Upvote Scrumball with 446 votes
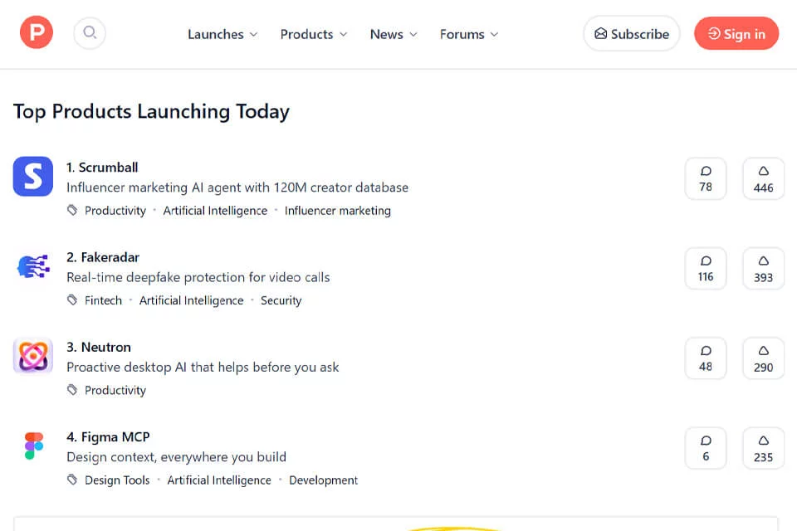797x531 pixels. [x=764, y=178]
